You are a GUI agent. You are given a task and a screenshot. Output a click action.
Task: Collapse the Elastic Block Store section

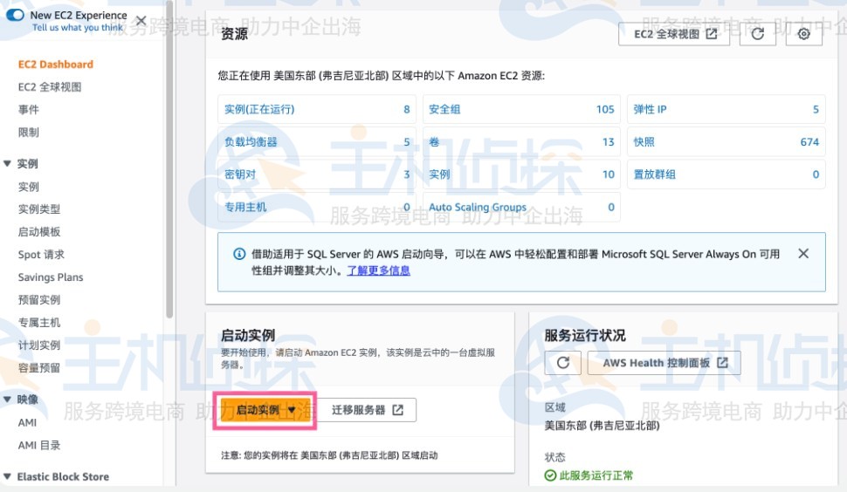point(7,476)
